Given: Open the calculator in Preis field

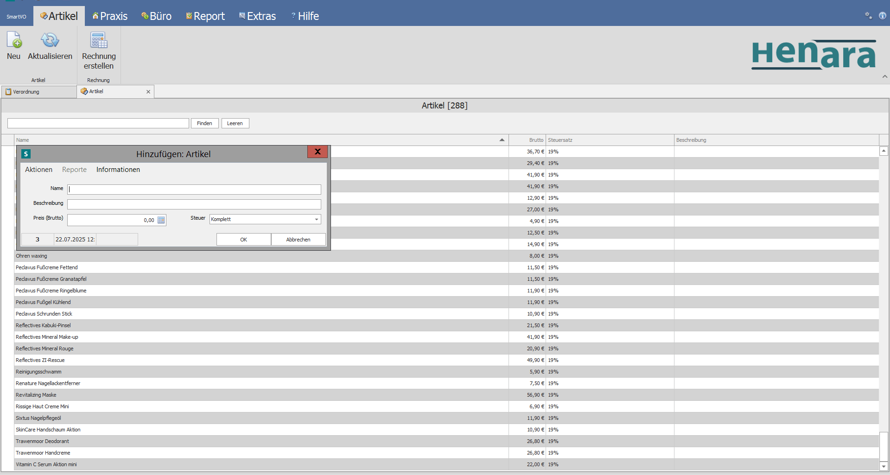Looking at the screenshot, I should [161, 220].
